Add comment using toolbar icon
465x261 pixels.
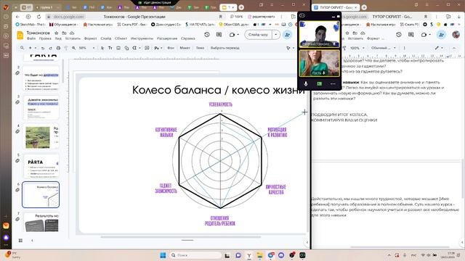147,48
